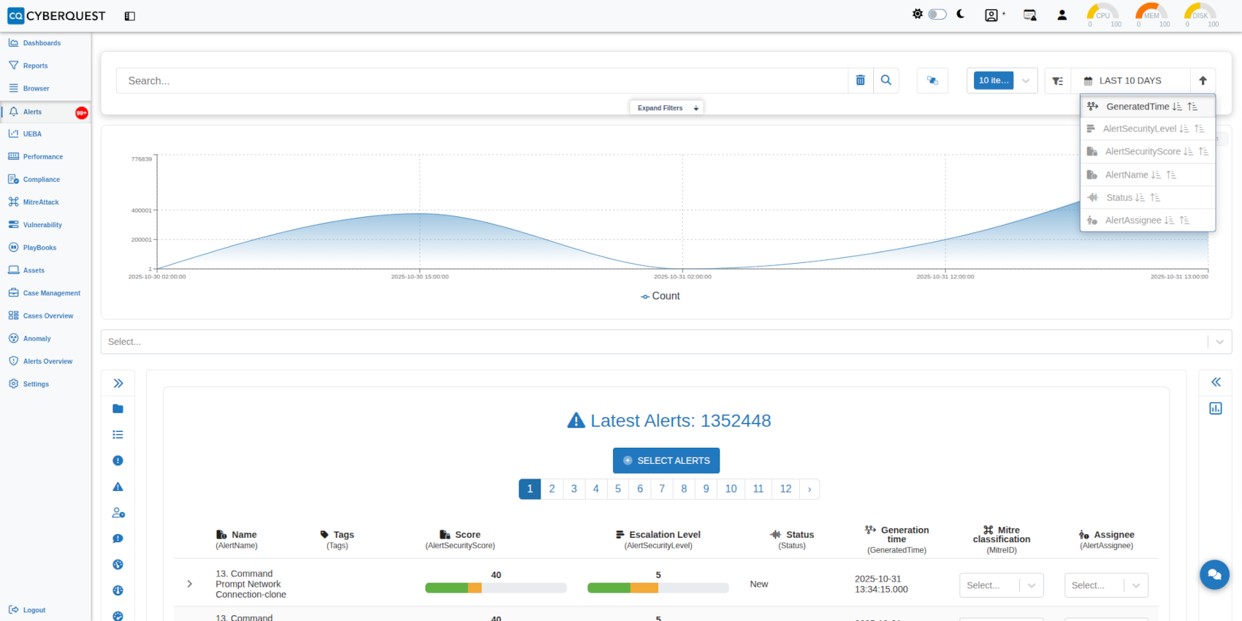Click the trash icon in search bar
The height and width of the screenshot is (621, 1242).
tap(860, 80)
